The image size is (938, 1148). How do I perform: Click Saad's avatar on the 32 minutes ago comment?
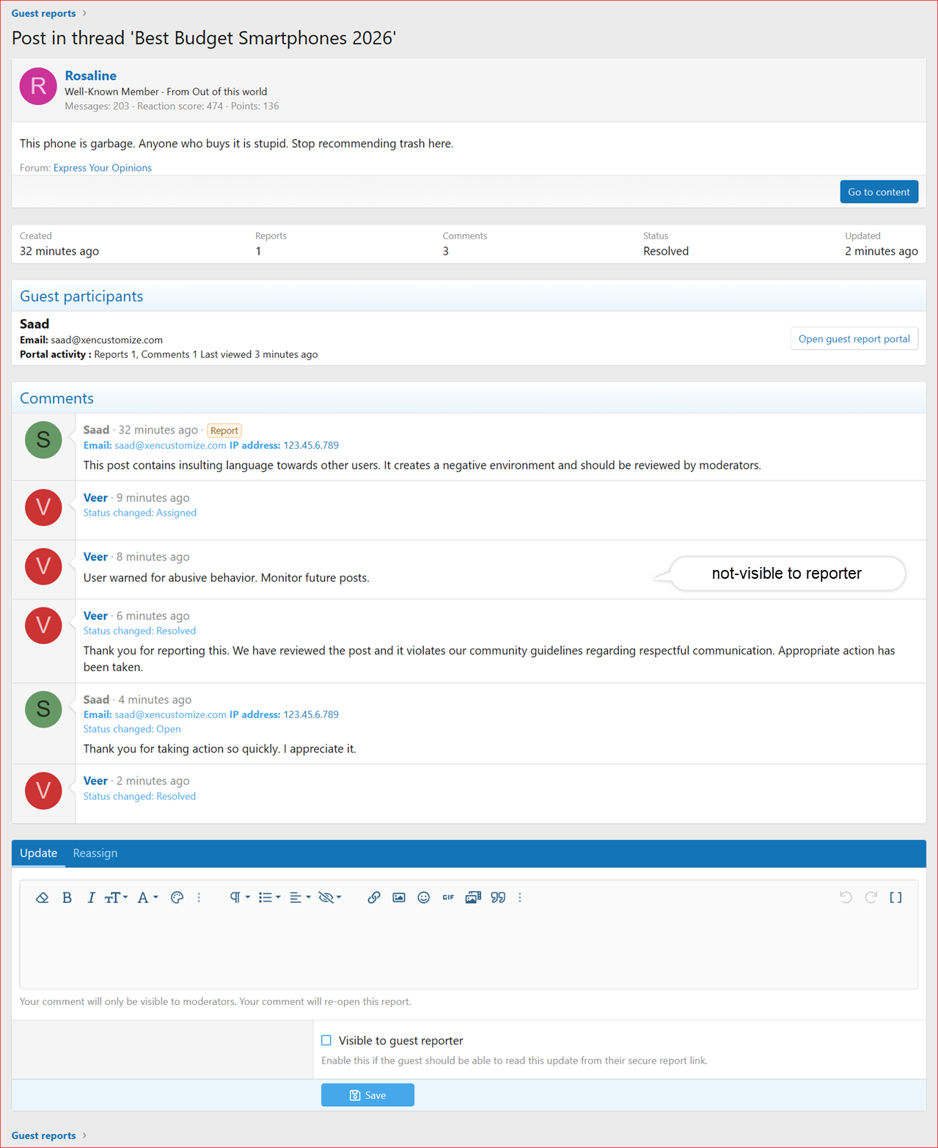[x=43, y=439]
